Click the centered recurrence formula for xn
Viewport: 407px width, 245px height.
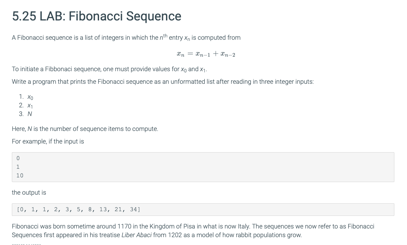206,54
